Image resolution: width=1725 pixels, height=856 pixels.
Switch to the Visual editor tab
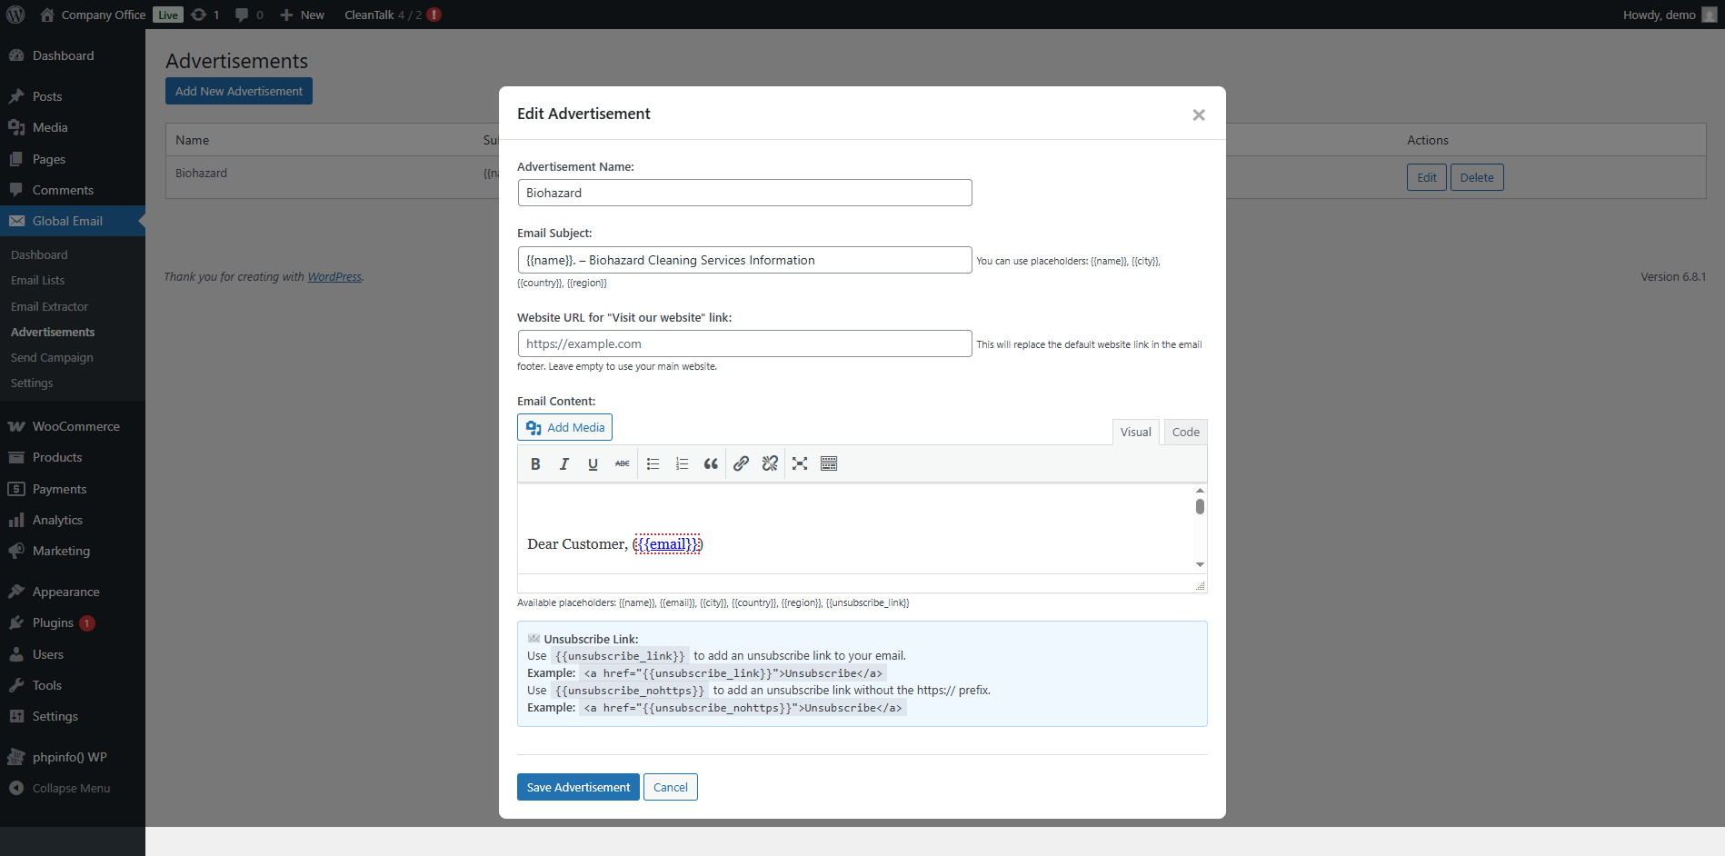[x=1135, y=432]
